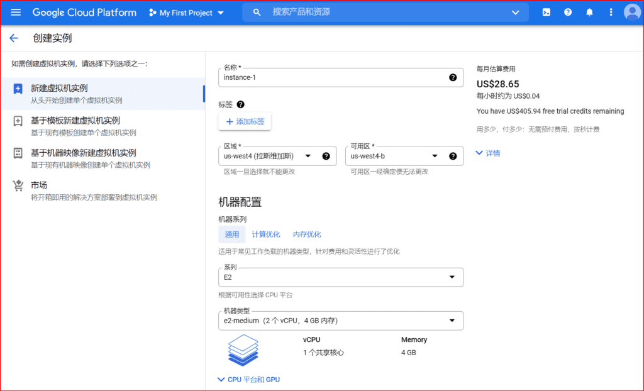
Task: Expand the CPU 平台和 GPU section
Action: (x=250, y=379)
